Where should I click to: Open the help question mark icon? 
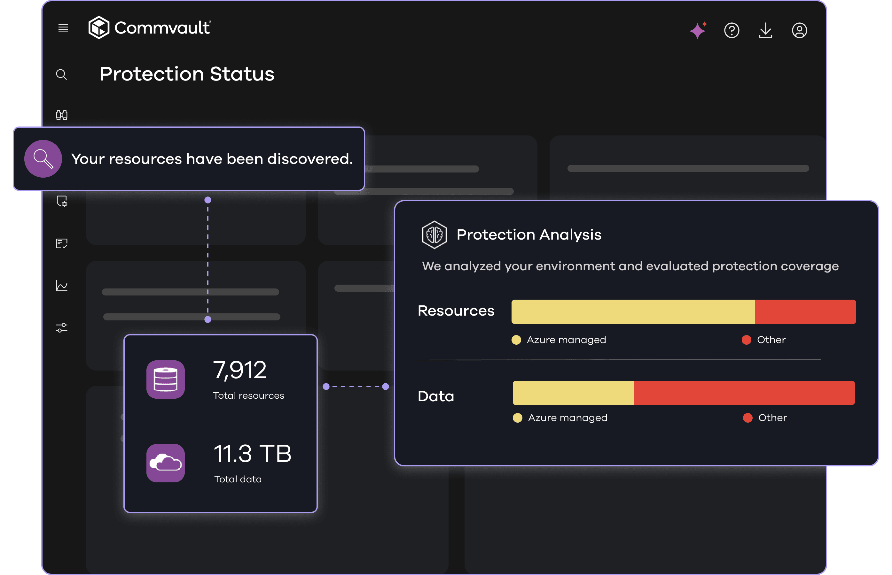(x=731, y=30)
